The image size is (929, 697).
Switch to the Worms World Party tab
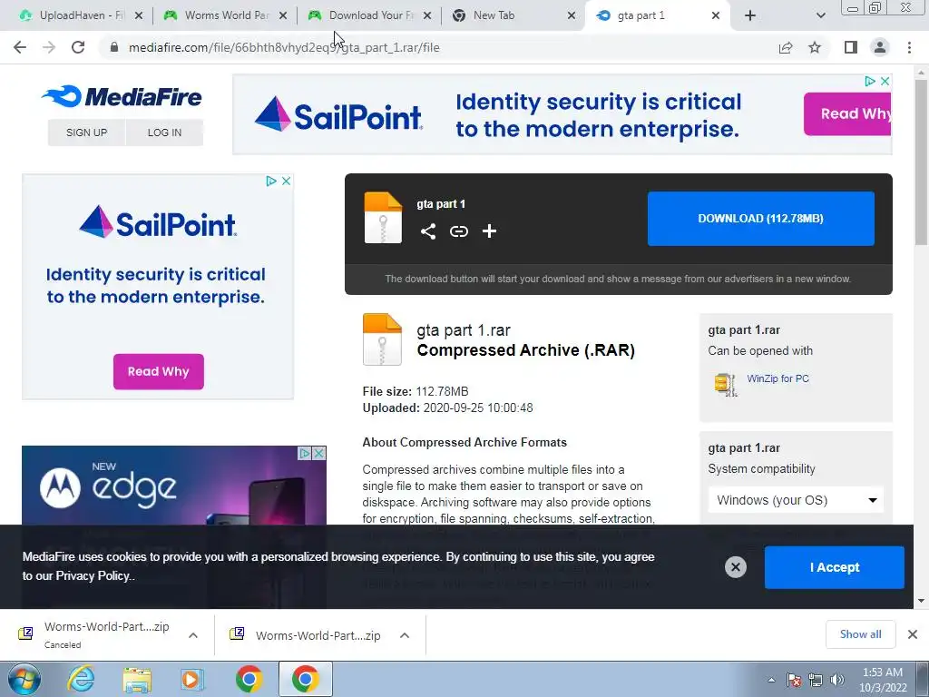pos(226,15)
